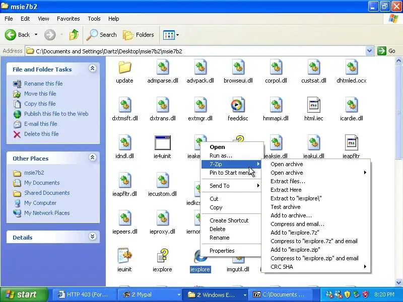Select Properties in the context menu

click(231, 251)
